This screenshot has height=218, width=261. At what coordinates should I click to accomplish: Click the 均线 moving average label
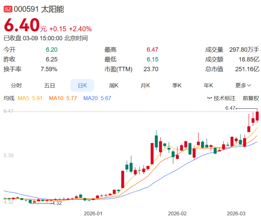[9, 98]
